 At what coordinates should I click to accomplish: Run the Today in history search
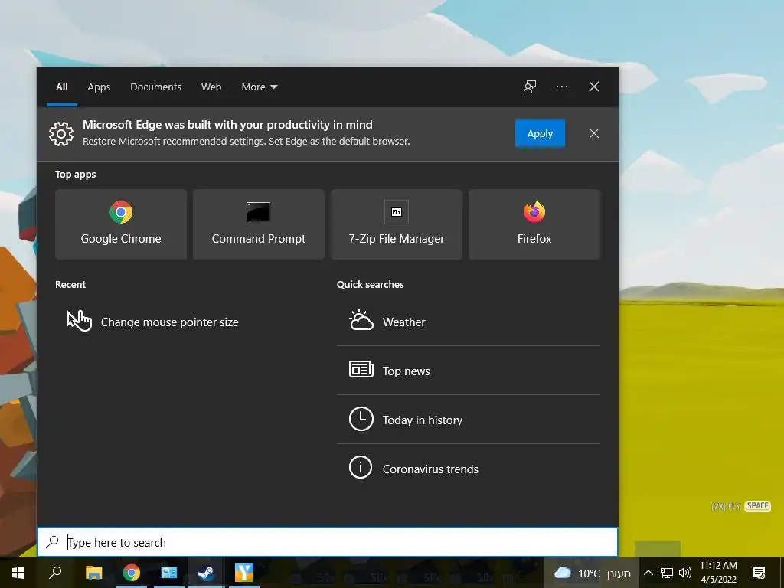coord(469,420)
